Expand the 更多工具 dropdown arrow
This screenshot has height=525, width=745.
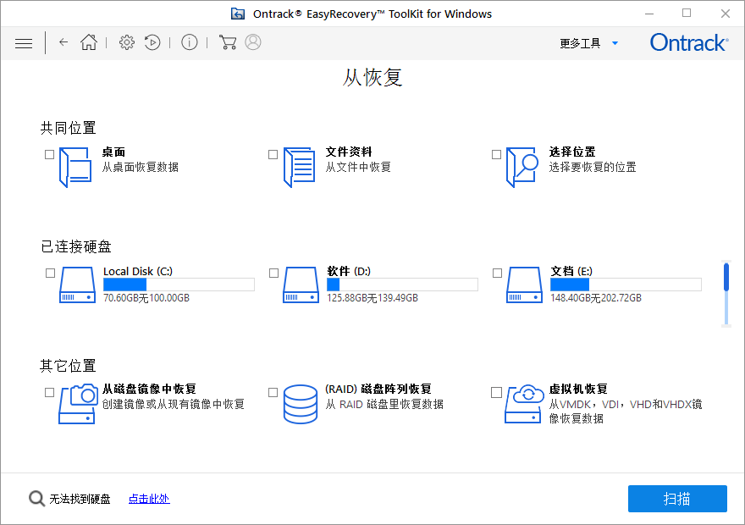tap(615, 43)
